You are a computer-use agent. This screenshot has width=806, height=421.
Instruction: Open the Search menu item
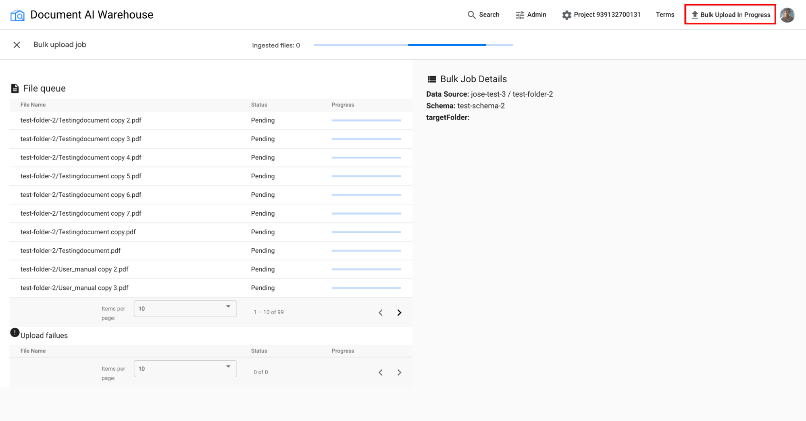(483, 15)
